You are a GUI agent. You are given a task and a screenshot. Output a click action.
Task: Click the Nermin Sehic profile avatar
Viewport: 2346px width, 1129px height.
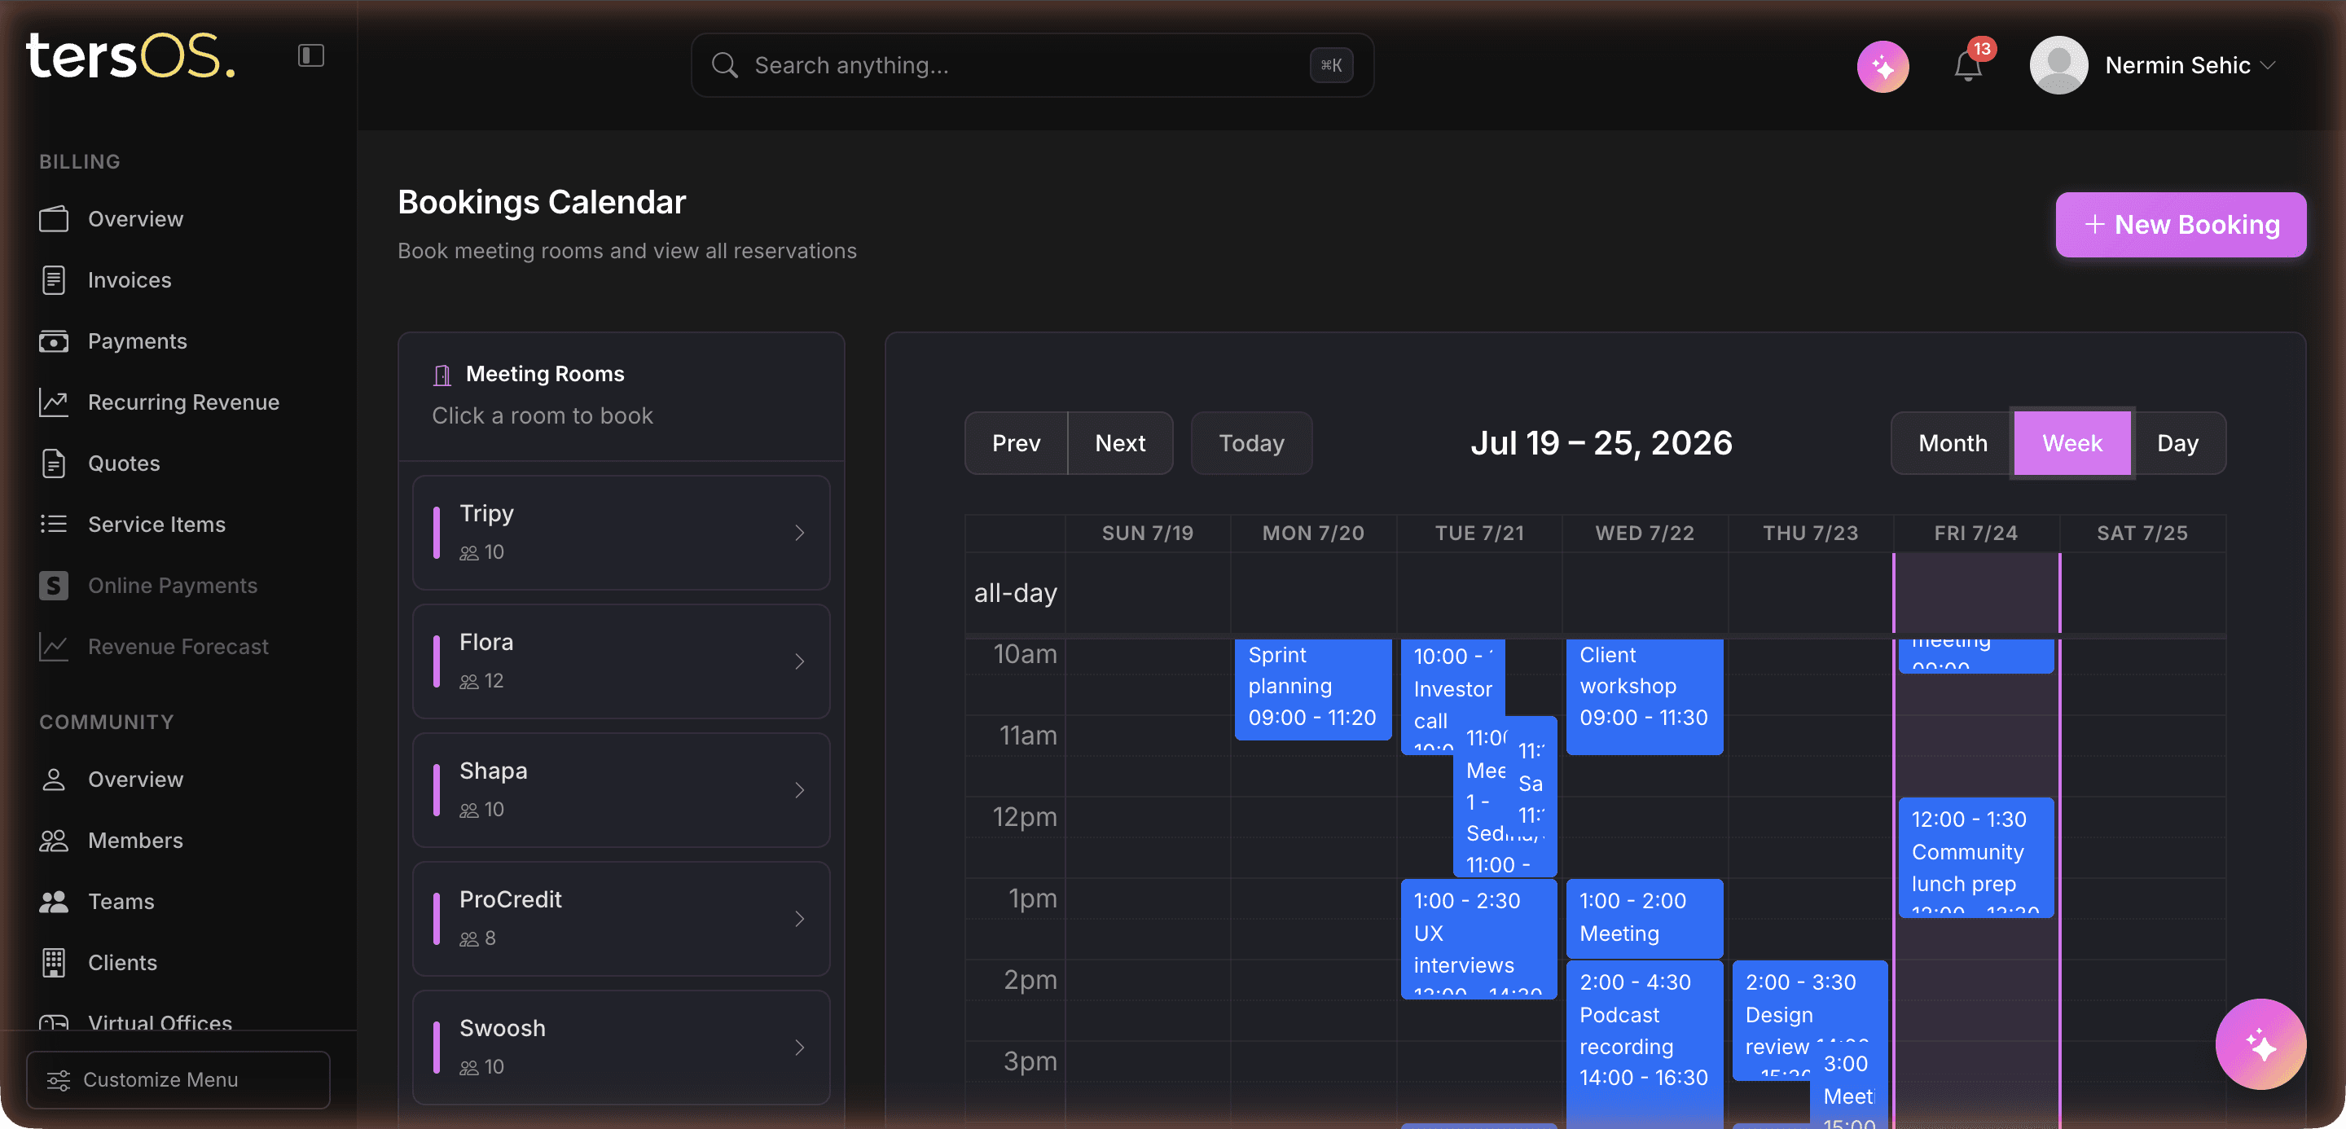[x=2058, y=65]
